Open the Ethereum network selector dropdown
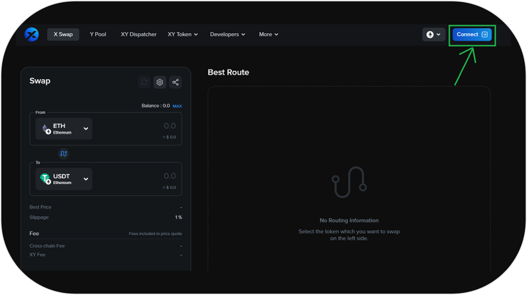The image size is (527, 295). [433, 34]
